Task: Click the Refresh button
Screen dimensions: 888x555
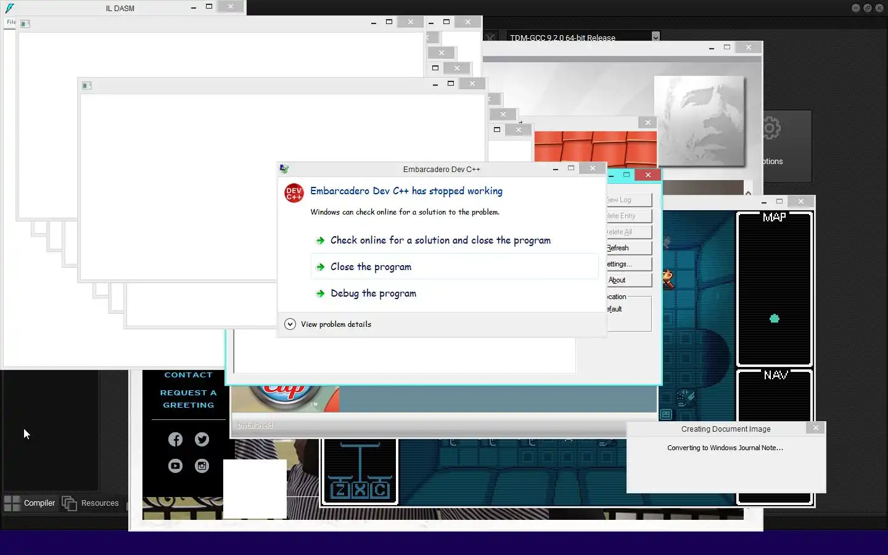Action: click(x=628, y=248)
